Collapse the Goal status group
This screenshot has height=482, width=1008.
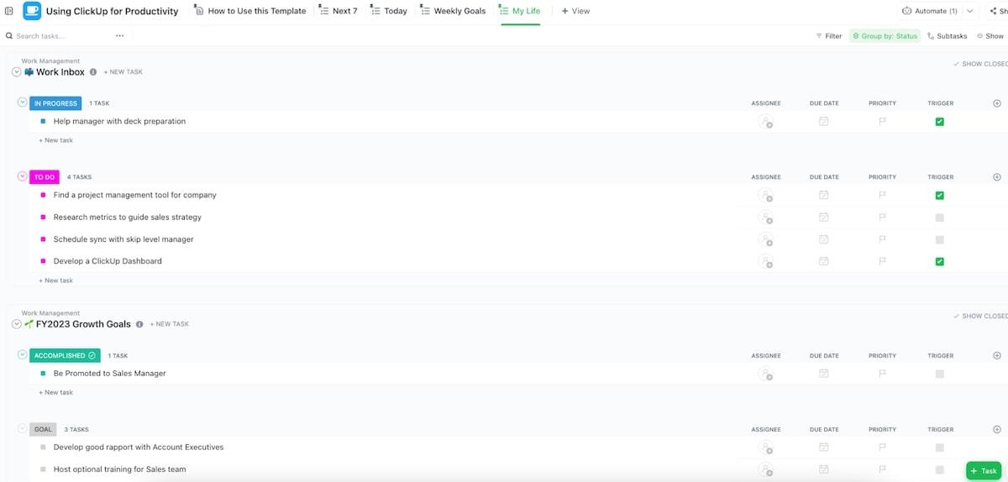pos(23,428)
